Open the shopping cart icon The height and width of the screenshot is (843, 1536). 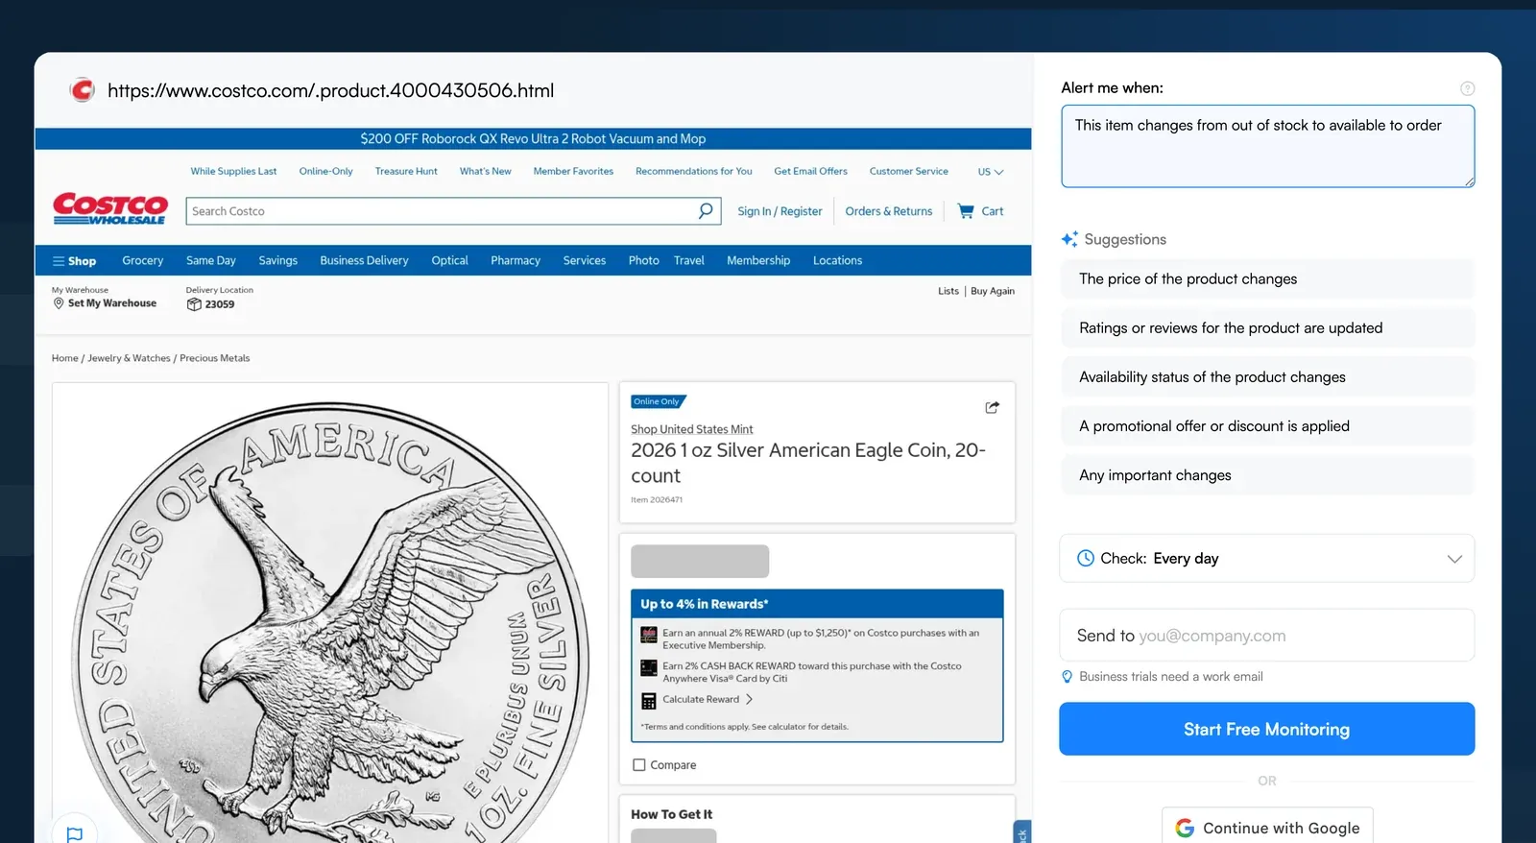(966, 211)
